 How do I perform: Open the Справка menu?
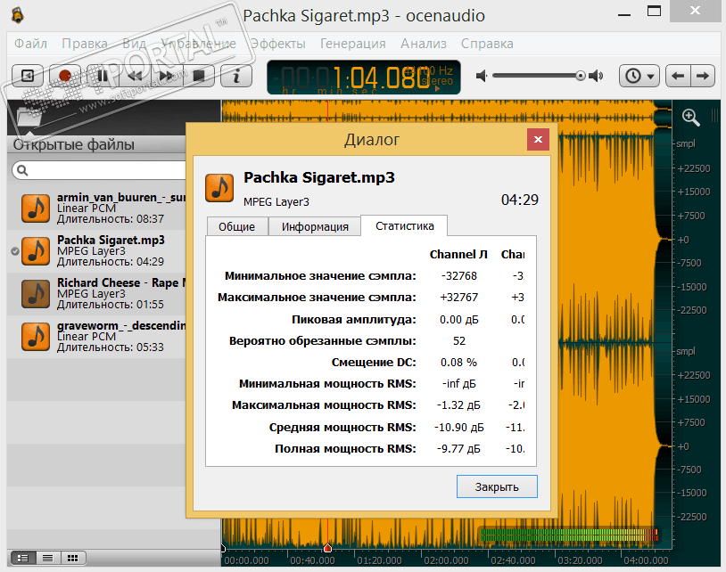(x=487, y=44)
